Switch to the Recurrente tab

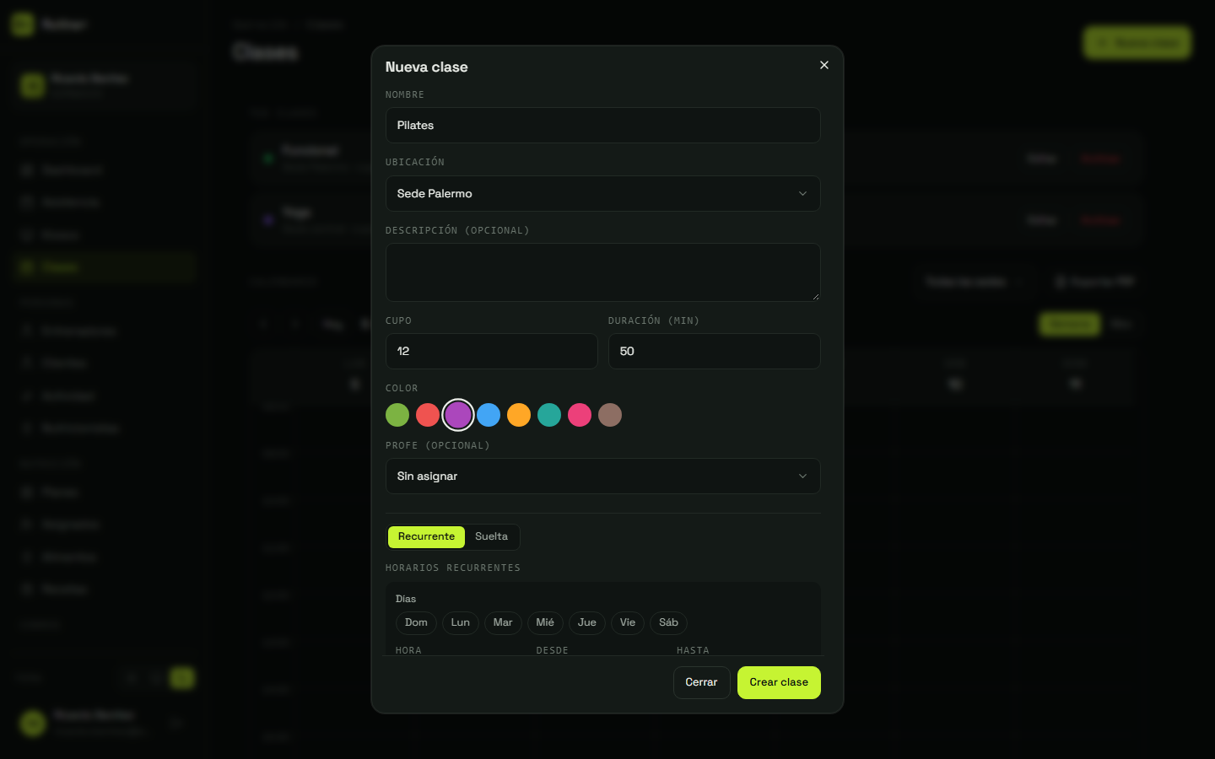point(426,536)
